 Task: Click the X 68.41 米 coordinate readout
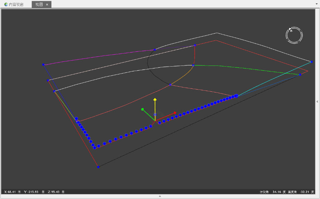click(13, 192)
